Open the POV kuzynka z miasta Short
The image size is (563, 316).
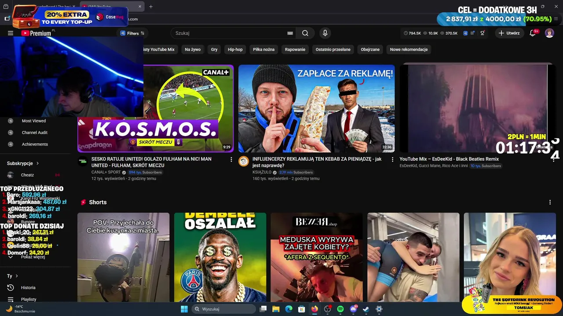[x=123, y=258]
